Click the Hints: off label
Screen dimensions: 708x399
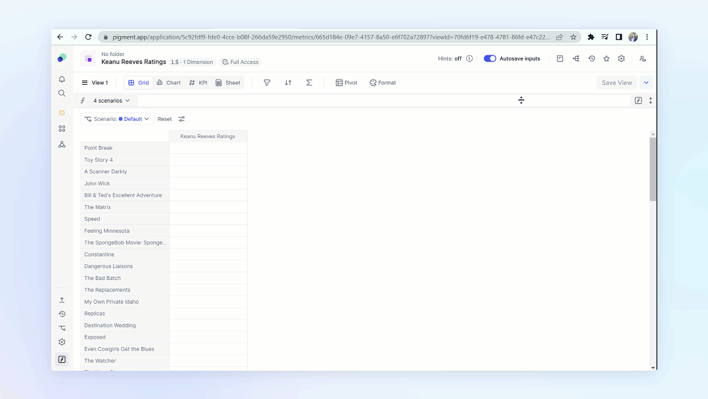(x=450, y=59)
